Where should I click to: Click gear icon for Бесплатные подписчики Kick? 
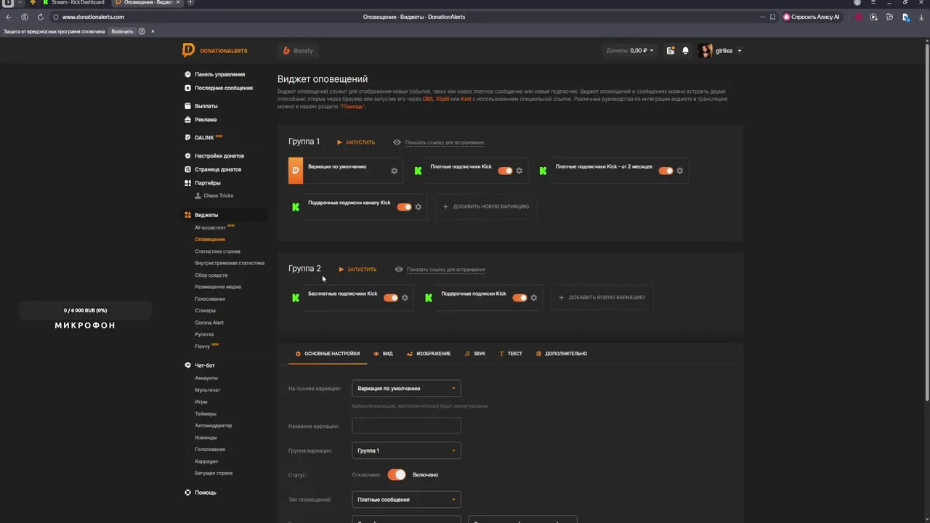point(405,298)
